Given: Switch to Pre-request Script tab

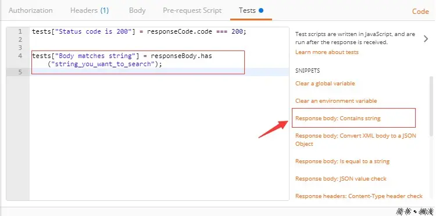Looking at the screenshot, I should (192, 10).
